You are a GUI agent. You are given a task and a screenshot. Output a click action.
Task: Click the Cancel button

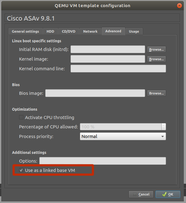point(141,194)
